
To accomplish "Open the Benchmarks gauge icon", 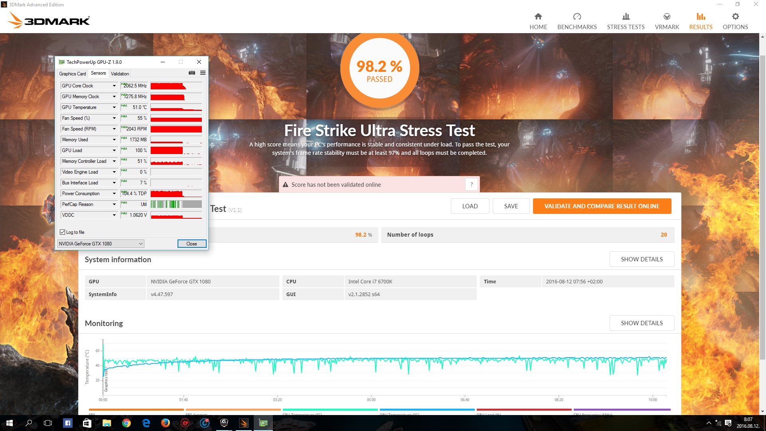I will pos(577,17).
